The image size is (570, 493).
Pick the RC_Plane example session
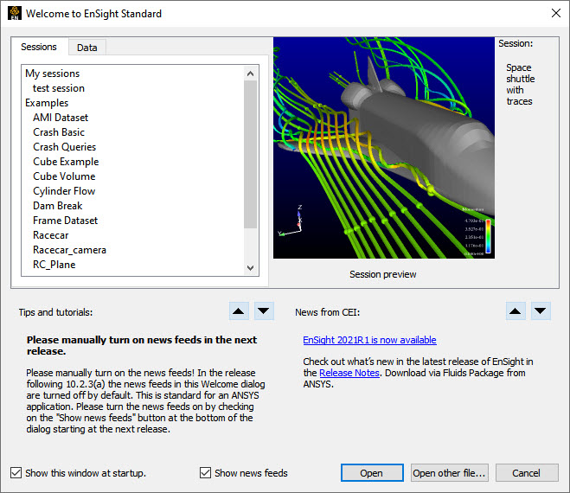point(54,265)
